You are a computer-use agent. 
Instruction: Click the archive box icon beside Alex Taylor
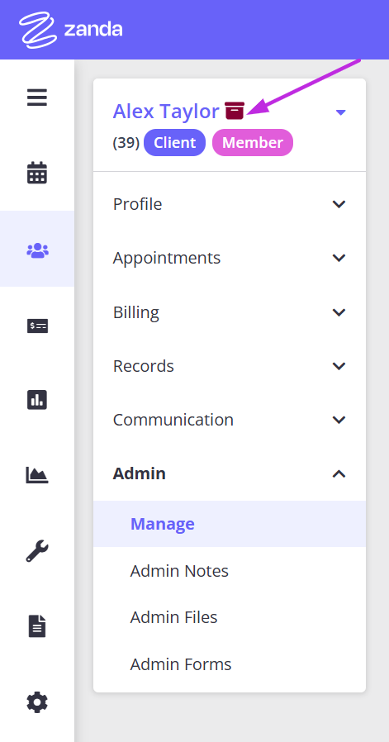click(x=235, y=111)
